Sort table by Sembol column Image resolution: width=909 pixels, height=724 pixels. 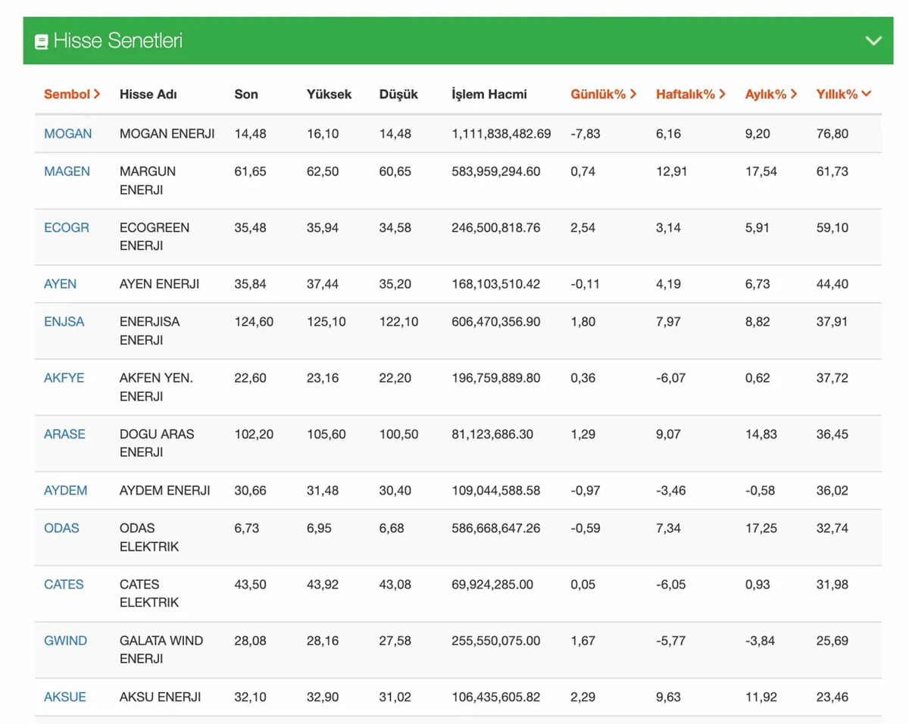(72, 95)
